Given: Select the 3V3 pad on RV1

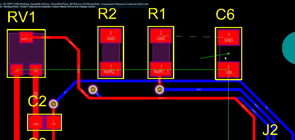Looking at the screenshot, I should tap(17, 70).
